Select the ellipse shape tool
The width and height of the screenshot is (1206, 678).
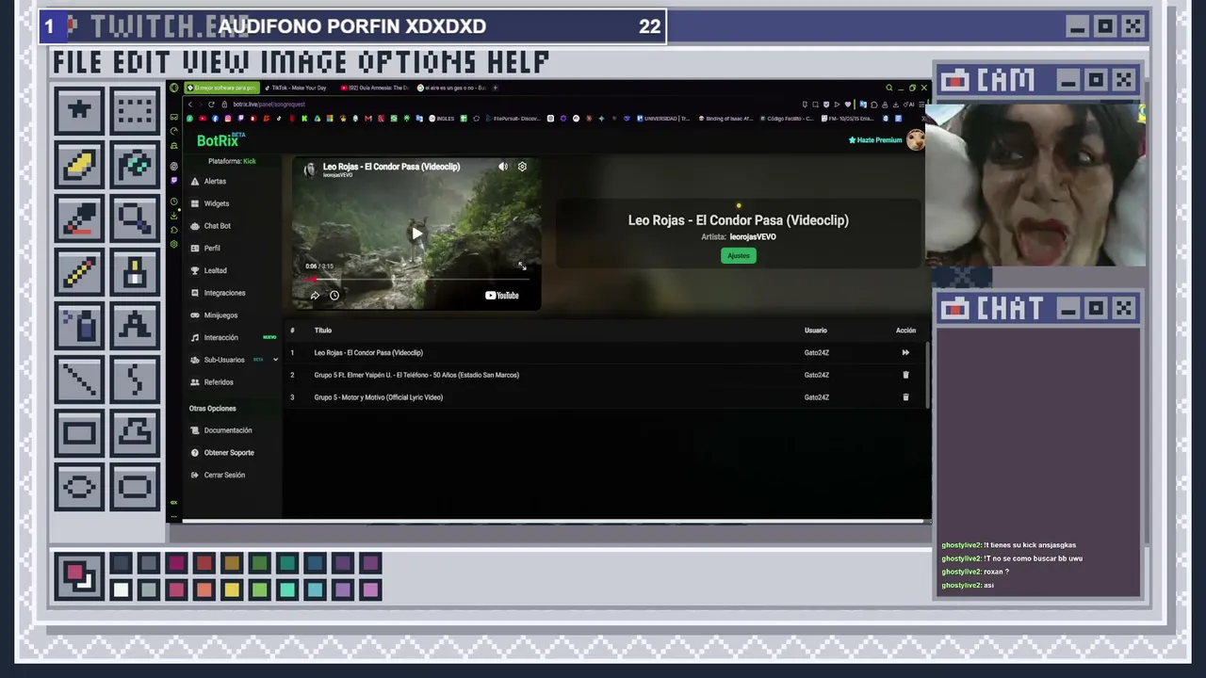pyautogui.click(x=79, y=487)
